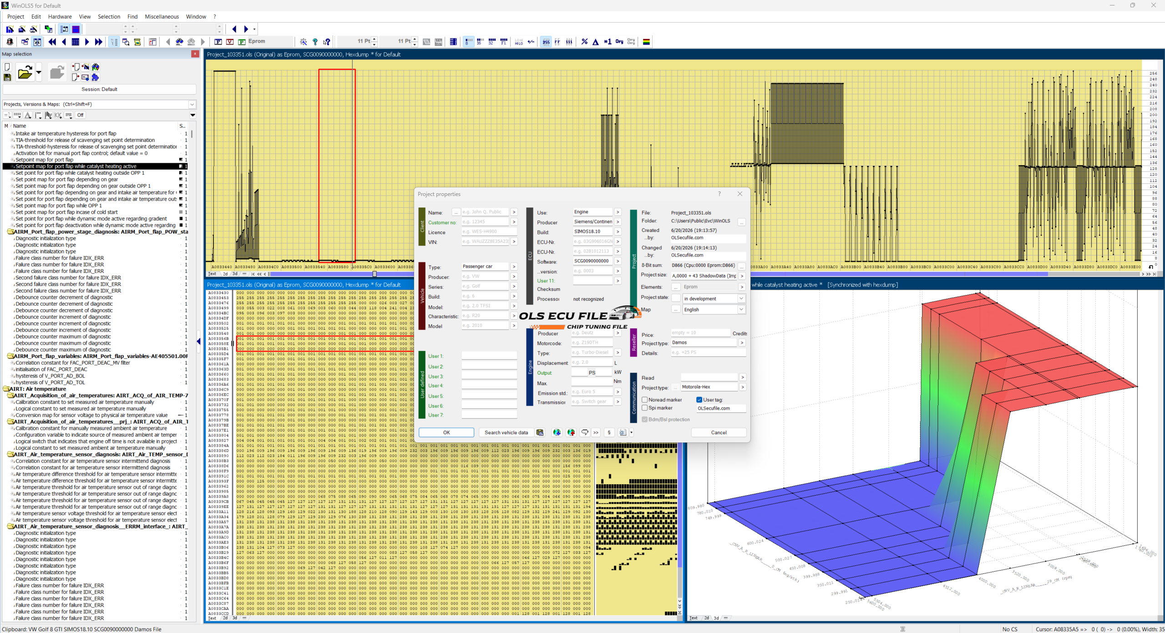1165x633 pixels.
Task: Expand AIRT: Air temperature tree folder
Action: 6,389
